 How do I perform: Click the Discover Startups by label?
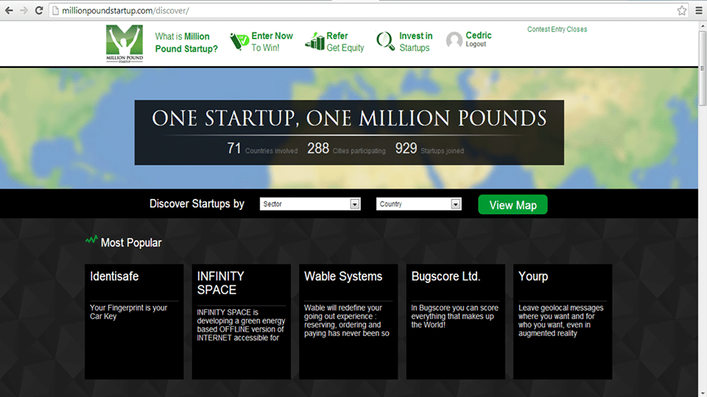[x=197, y=204]
